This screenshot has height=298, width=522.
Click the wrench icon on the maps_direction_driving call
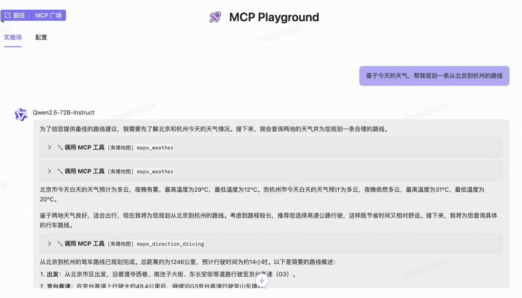pyautogui.click(x=60, y=243)
